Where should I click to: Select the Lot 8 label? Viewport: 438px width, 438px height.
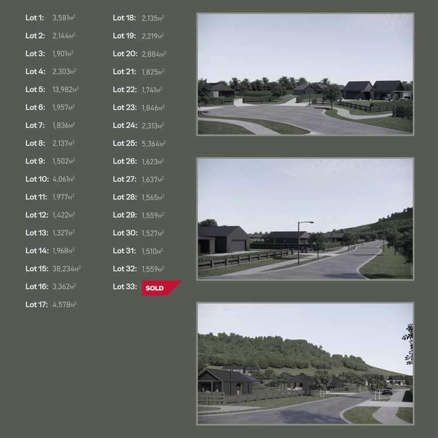(x=35, y=143)
